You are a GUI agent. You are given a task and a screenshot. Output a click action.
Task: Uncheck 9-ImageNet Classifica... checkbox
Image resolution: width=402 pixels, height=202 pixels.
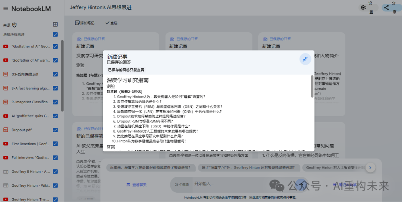55,102
